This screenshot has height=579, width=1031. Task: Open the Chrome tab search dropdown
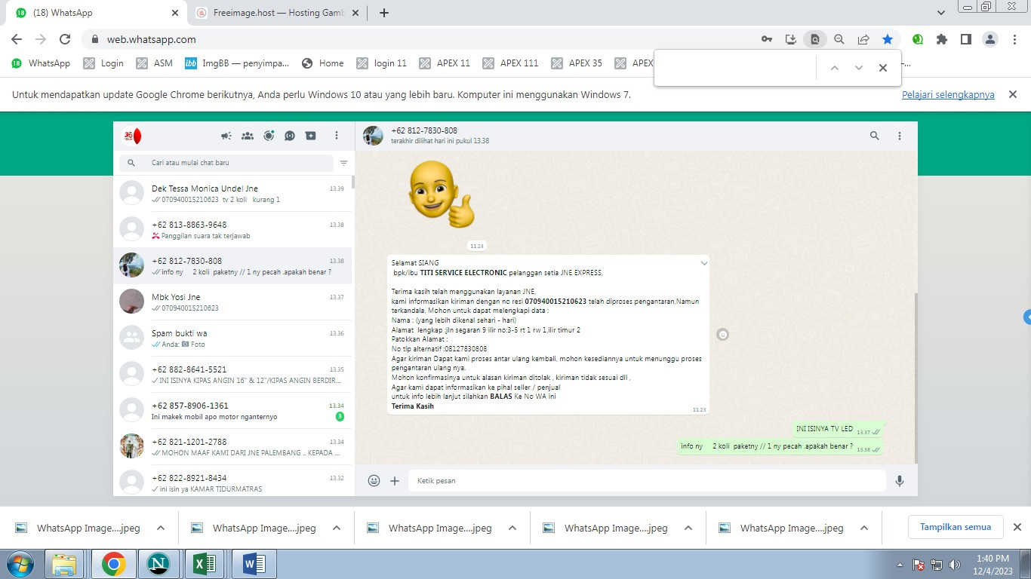pos(941,13)
